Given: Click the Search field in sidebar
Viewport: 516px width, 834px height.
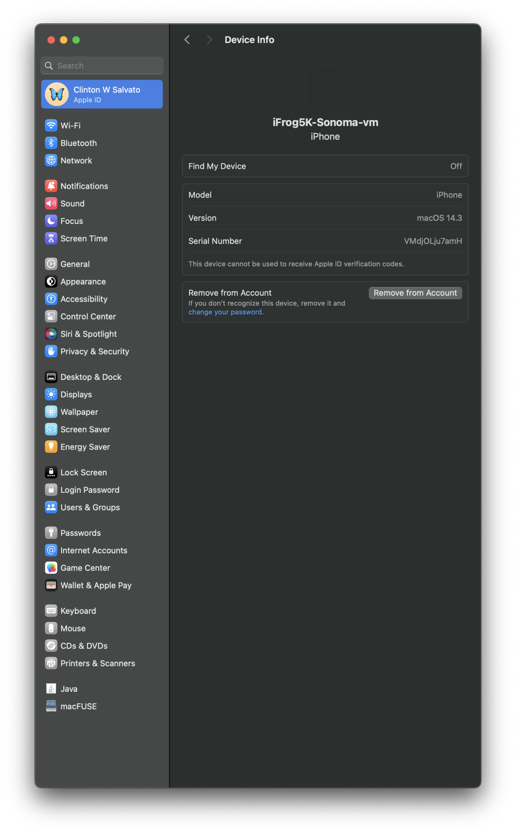Looking at the screenshot, I should [x=102, y=66].
